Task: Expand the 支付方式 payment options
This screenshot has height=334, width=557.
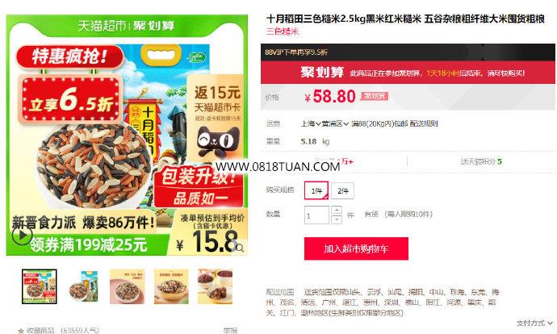Action: 534,323
